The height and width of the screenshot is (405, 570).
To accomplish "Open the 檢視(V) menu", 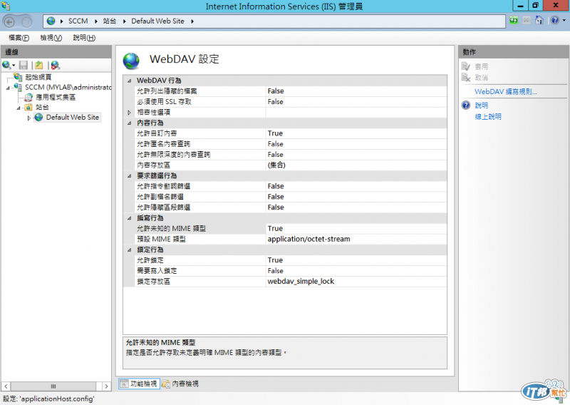I will tap(51, 38).
